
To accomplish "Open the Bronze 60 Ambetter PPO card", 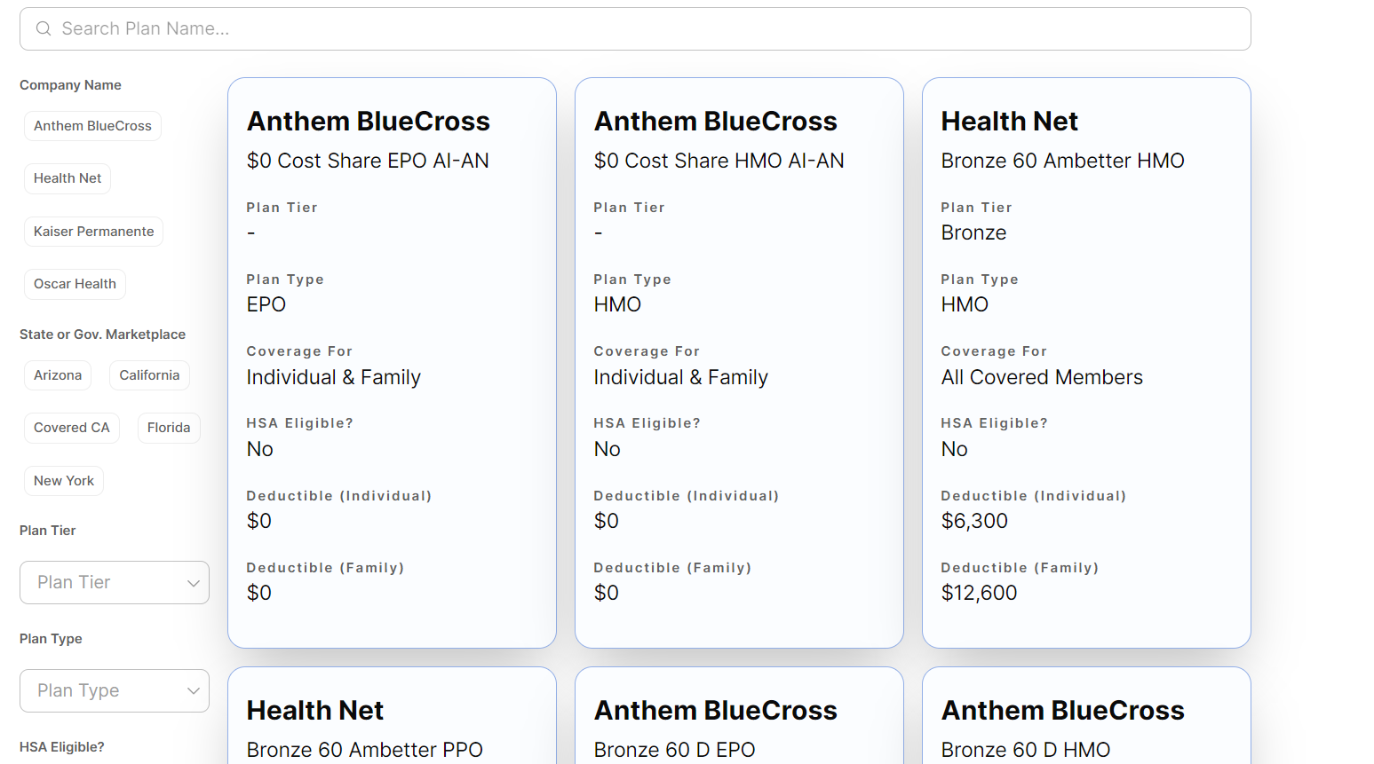I will (392, 715).
